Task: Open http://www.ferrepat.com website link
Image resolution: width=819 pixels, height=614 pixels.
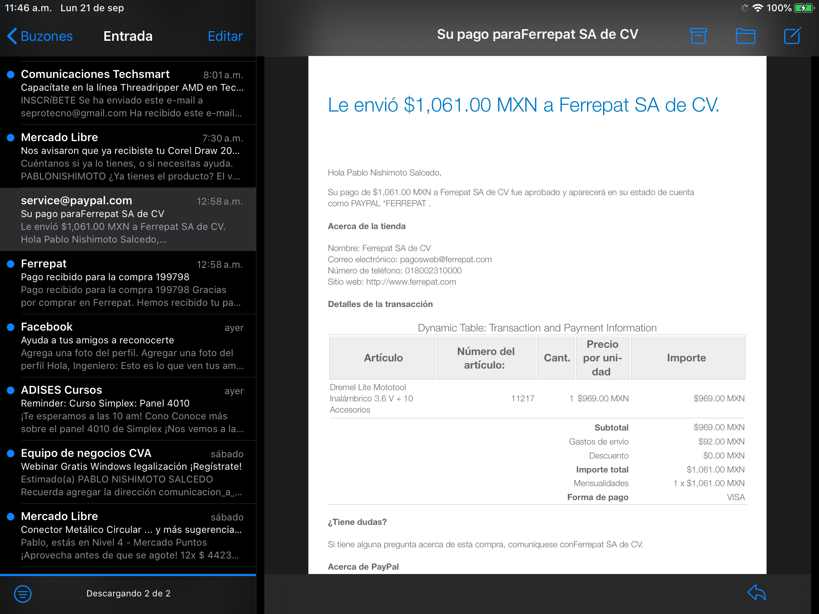Action: 411,282
